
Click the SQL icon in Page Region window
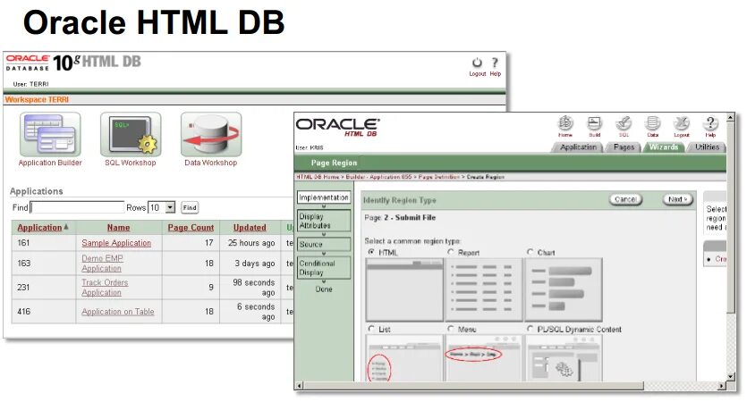tap(624, 123)
